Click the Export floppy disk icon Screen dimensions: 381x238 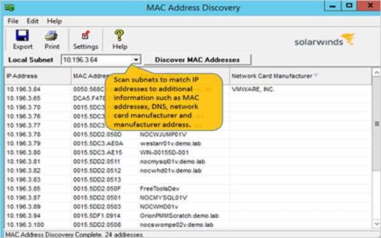tap(22, 36)
